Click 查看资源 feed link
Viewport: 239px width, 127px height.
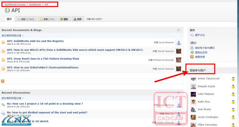[x=200, y=57]
